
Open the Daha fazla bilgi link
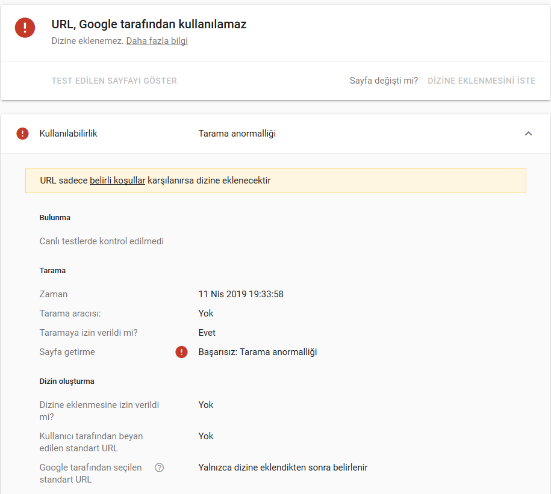[157, 41]
